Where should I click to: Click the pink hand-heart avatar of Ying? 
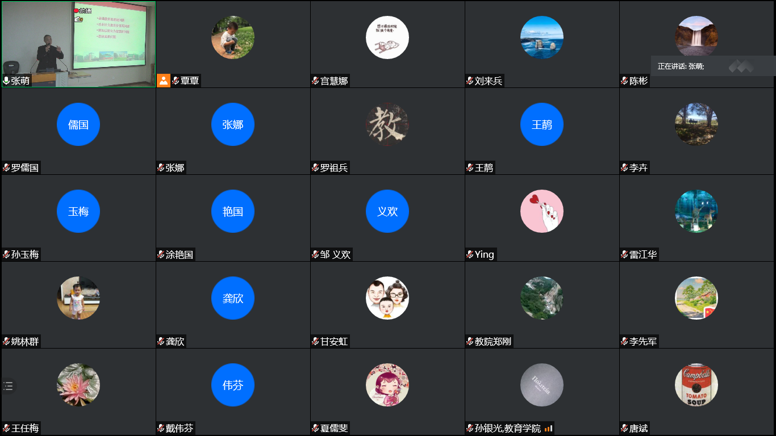click(x=542, y=211)
